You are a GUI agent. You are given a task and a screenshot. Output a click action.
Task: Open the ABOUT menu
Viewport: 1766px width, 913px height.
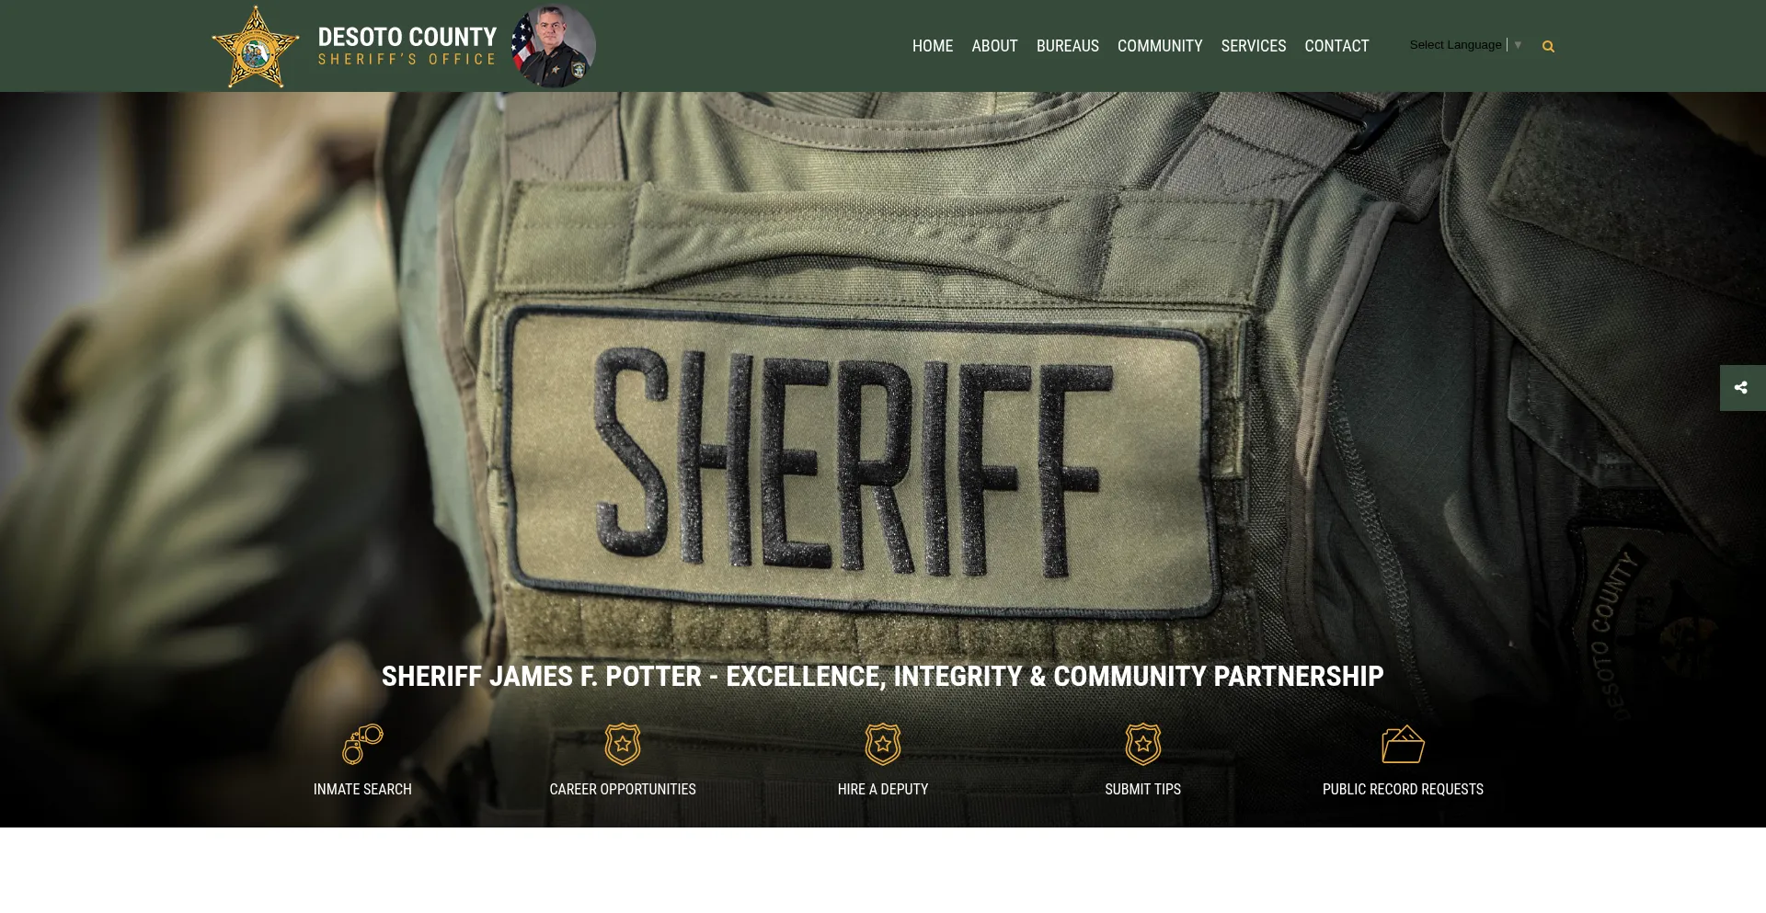pos(994,46)
